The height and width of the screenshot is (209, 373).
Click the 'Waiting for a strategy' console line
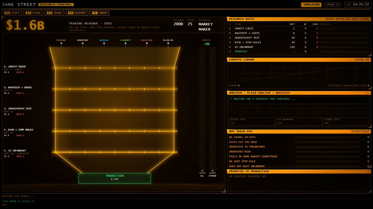click(x=264, y=99)
